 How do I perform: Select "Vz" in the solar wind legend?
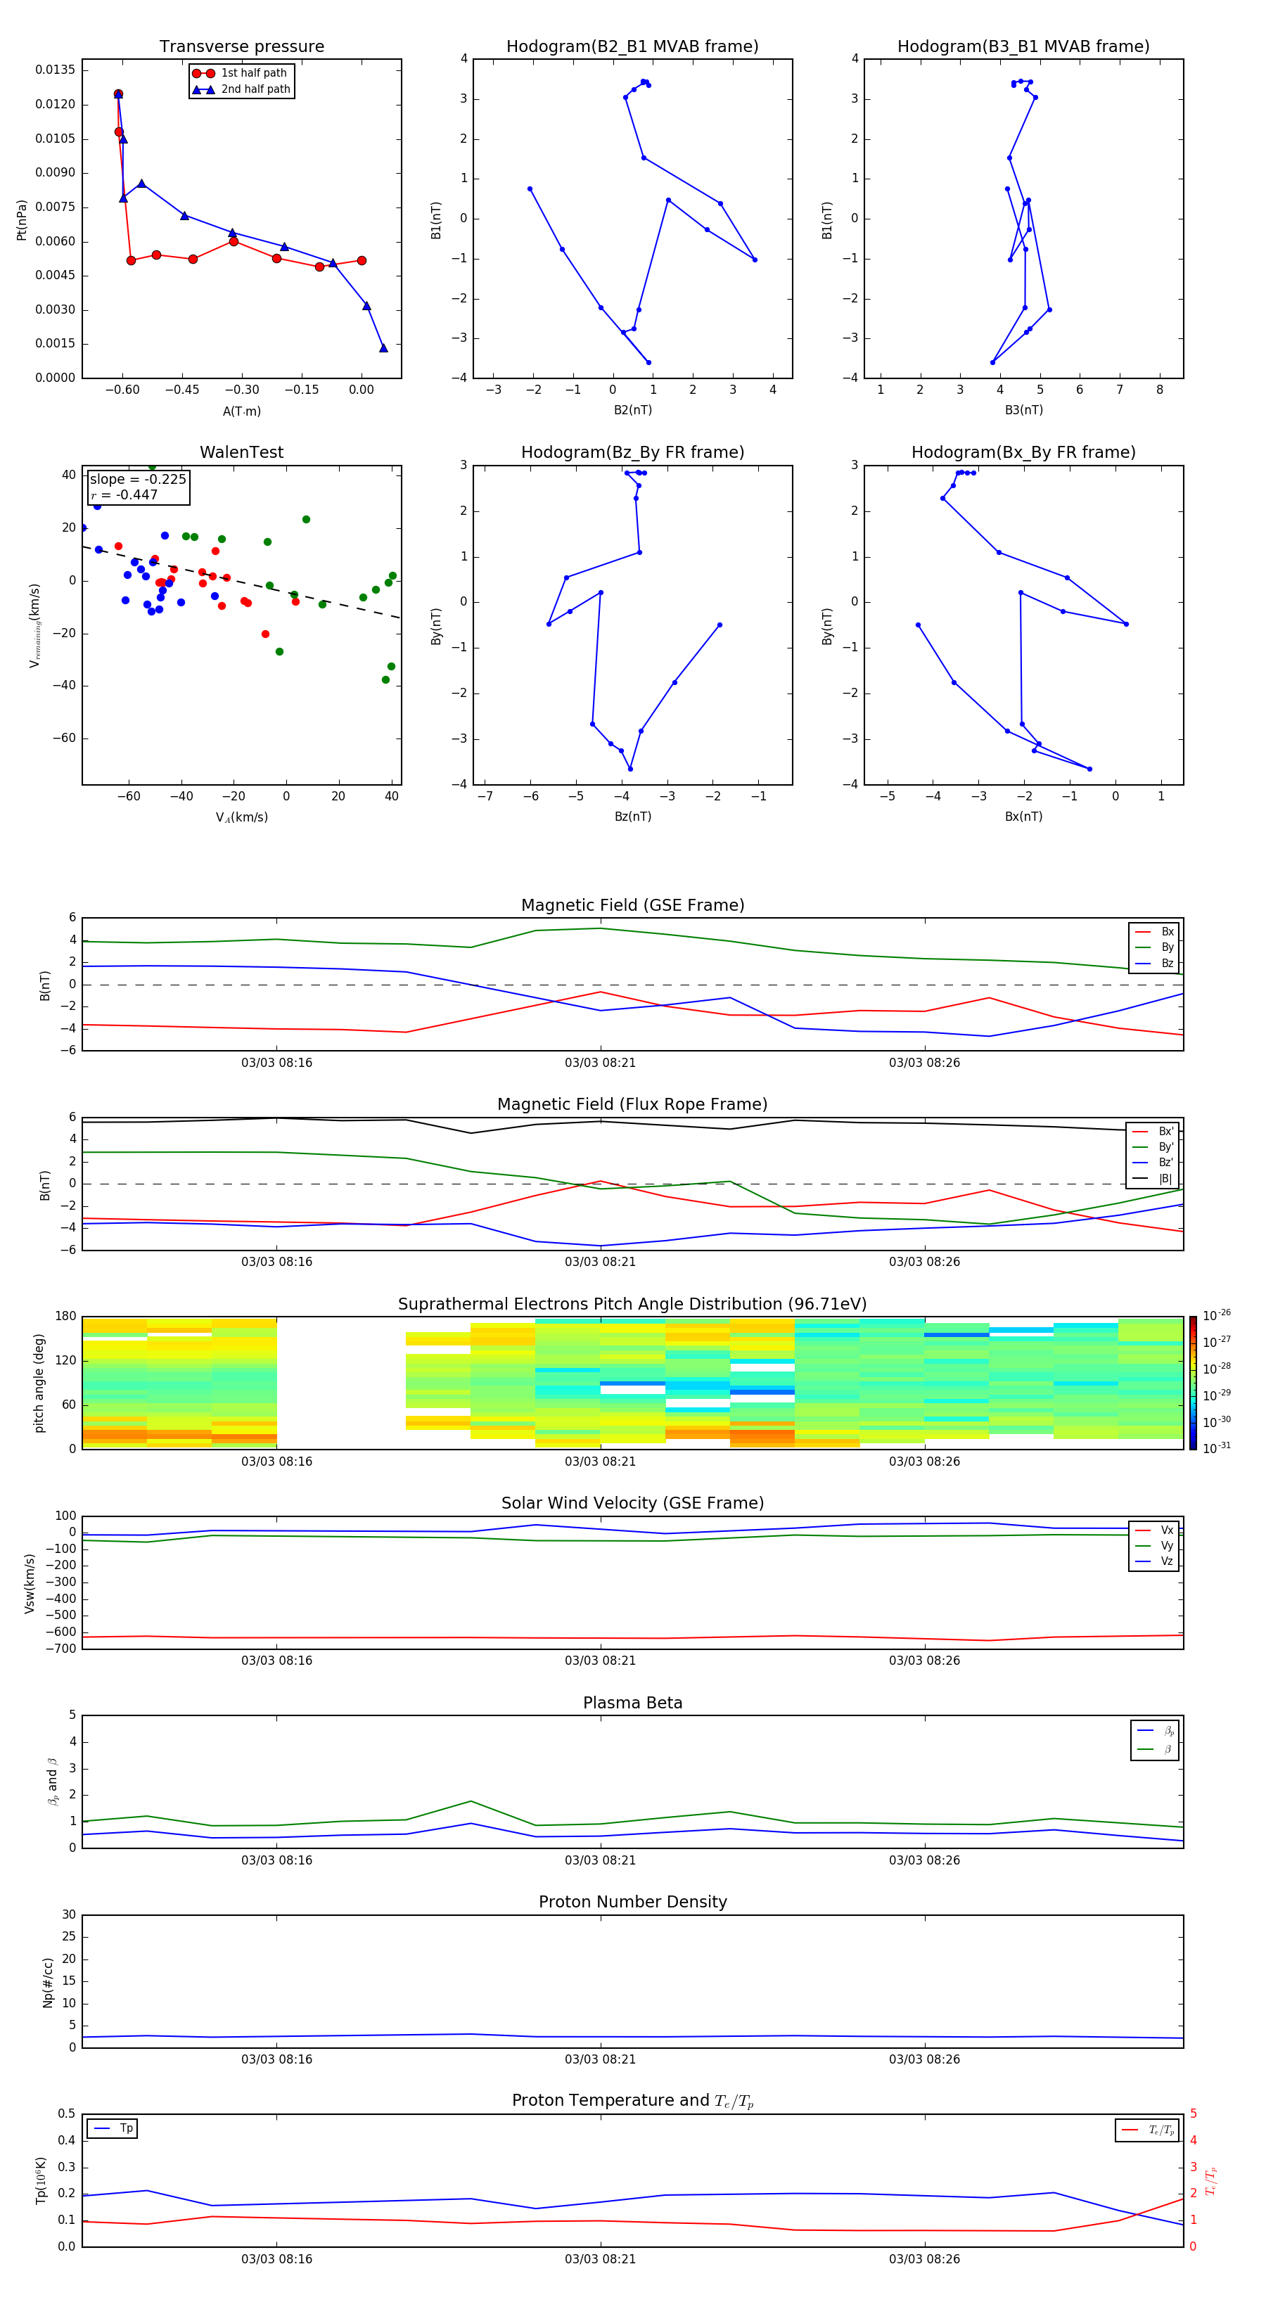[1155, 1561]
